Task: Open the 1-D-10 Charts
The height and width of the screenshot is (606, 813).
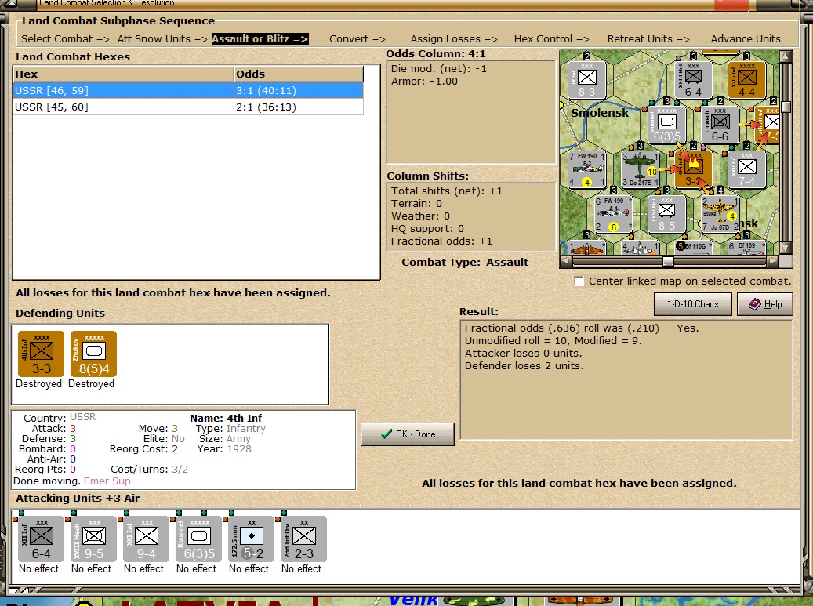Action: 693,304
